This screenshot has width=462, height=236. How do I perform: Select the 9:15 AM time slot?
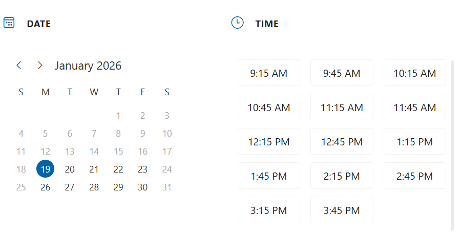coord(269,73)
